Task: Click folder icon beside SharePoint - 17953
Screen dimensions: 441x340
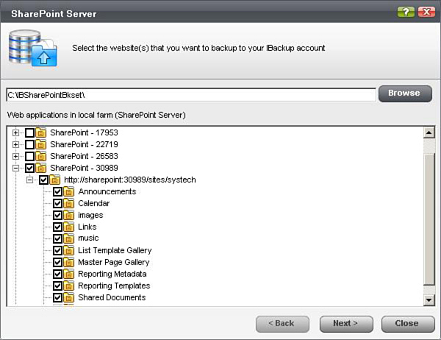Action: (41, 132)
